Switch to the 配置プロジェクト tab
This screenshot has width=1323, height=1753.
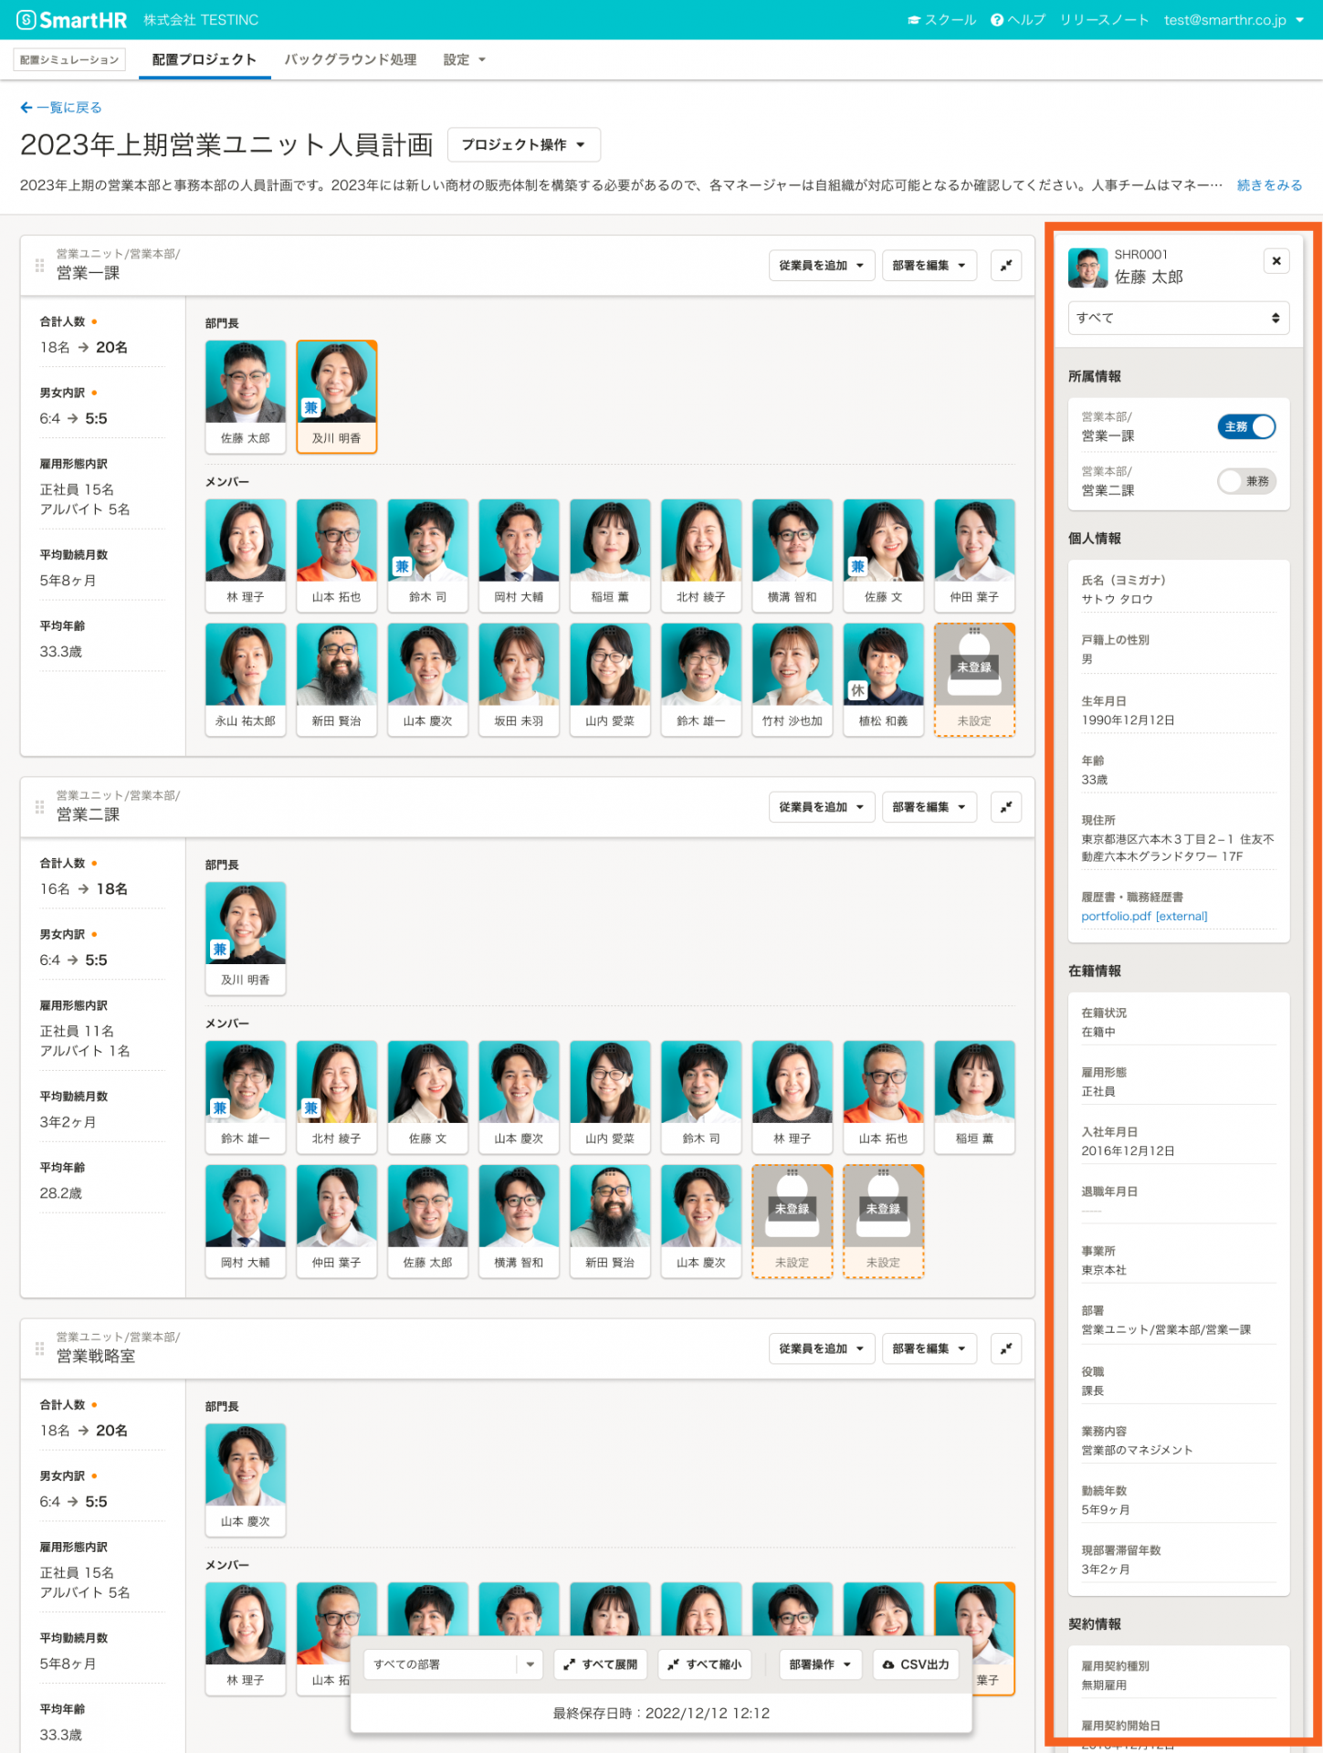205,59
